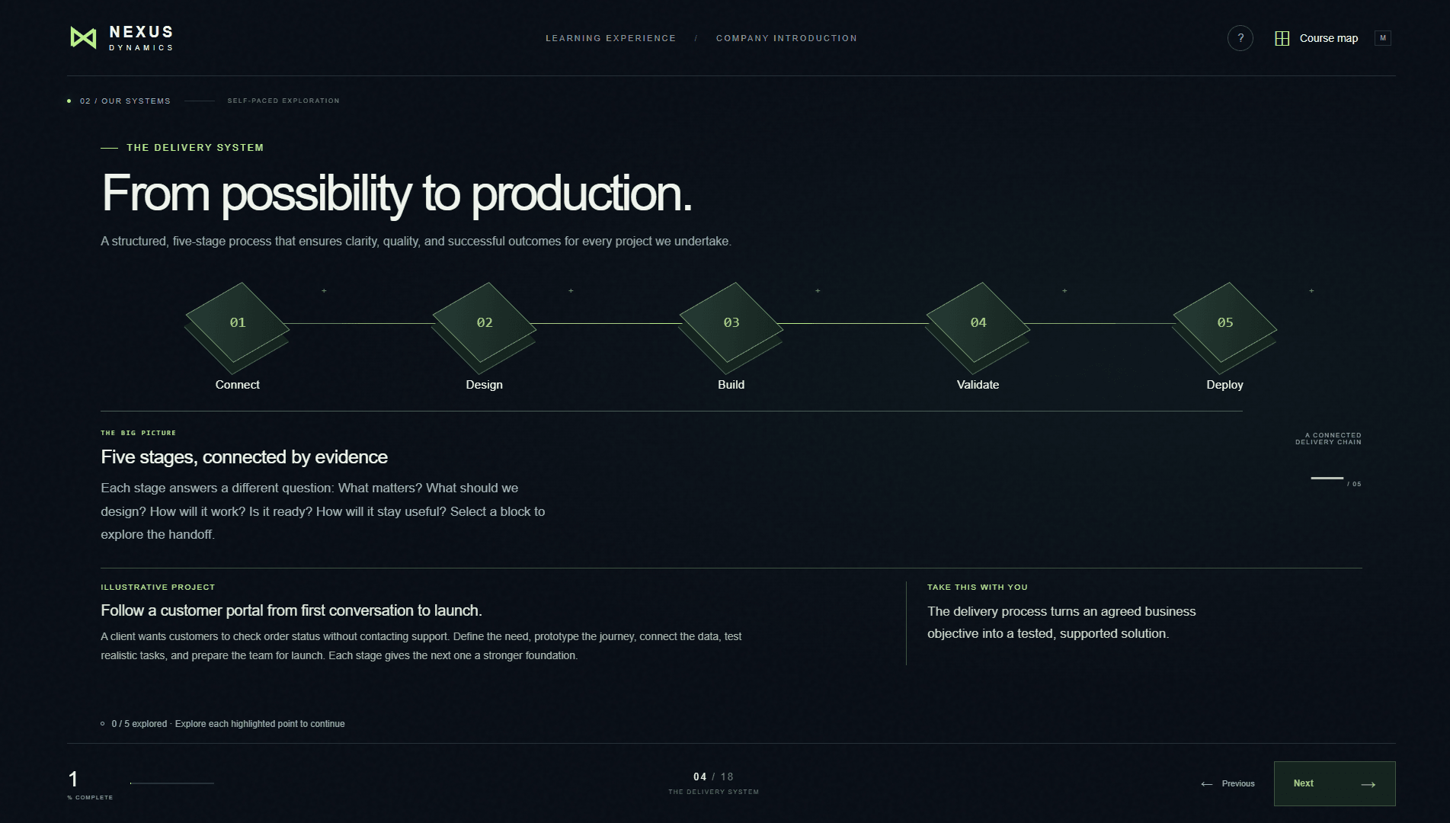The height and width of the screenshot is (823, 1450).
Task: Click the 04 / 18 page counter
Action: point(713,777)
